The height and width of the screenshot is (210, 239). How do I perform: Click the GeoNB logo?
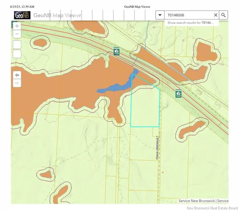(22, 15)
